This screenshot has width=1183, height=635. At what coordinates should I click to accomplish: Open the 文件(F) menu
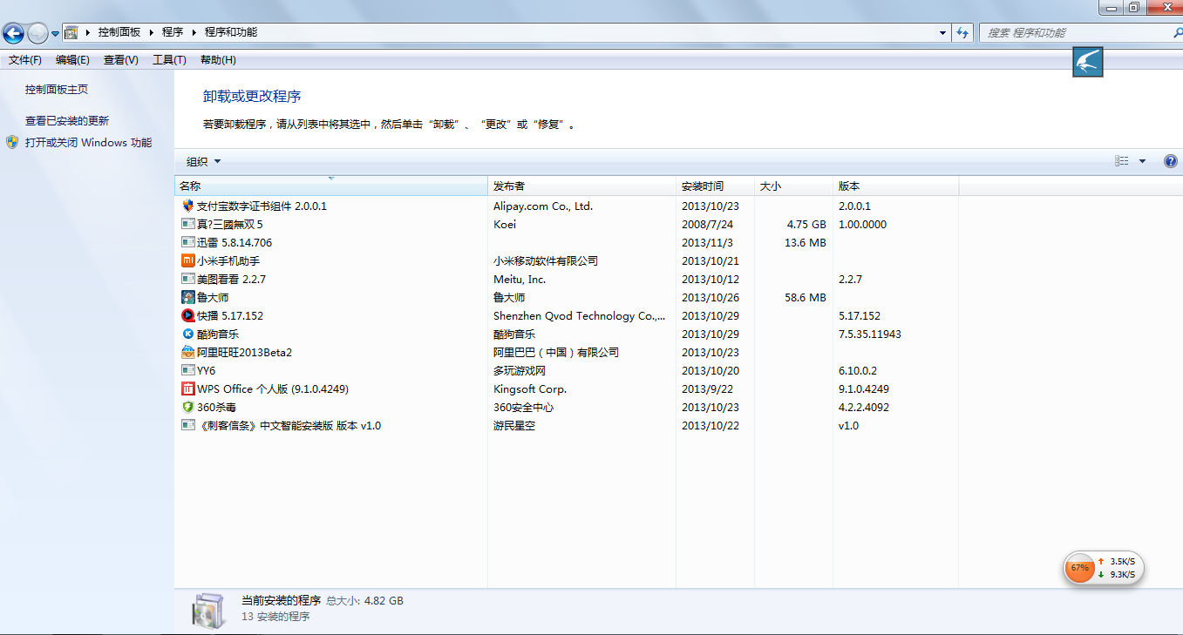click(25, 60)
